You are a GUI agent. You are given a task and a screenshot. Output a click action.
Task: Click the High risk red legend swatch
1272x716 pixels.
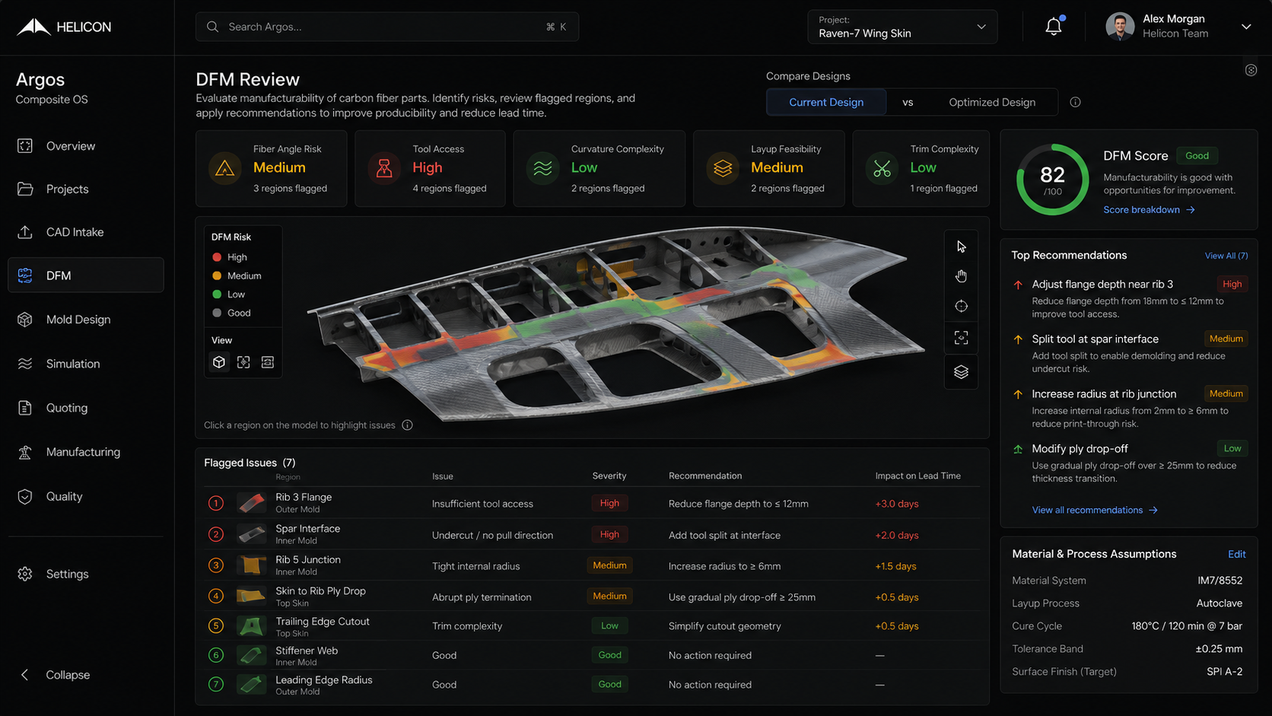[x=217, y=257]
